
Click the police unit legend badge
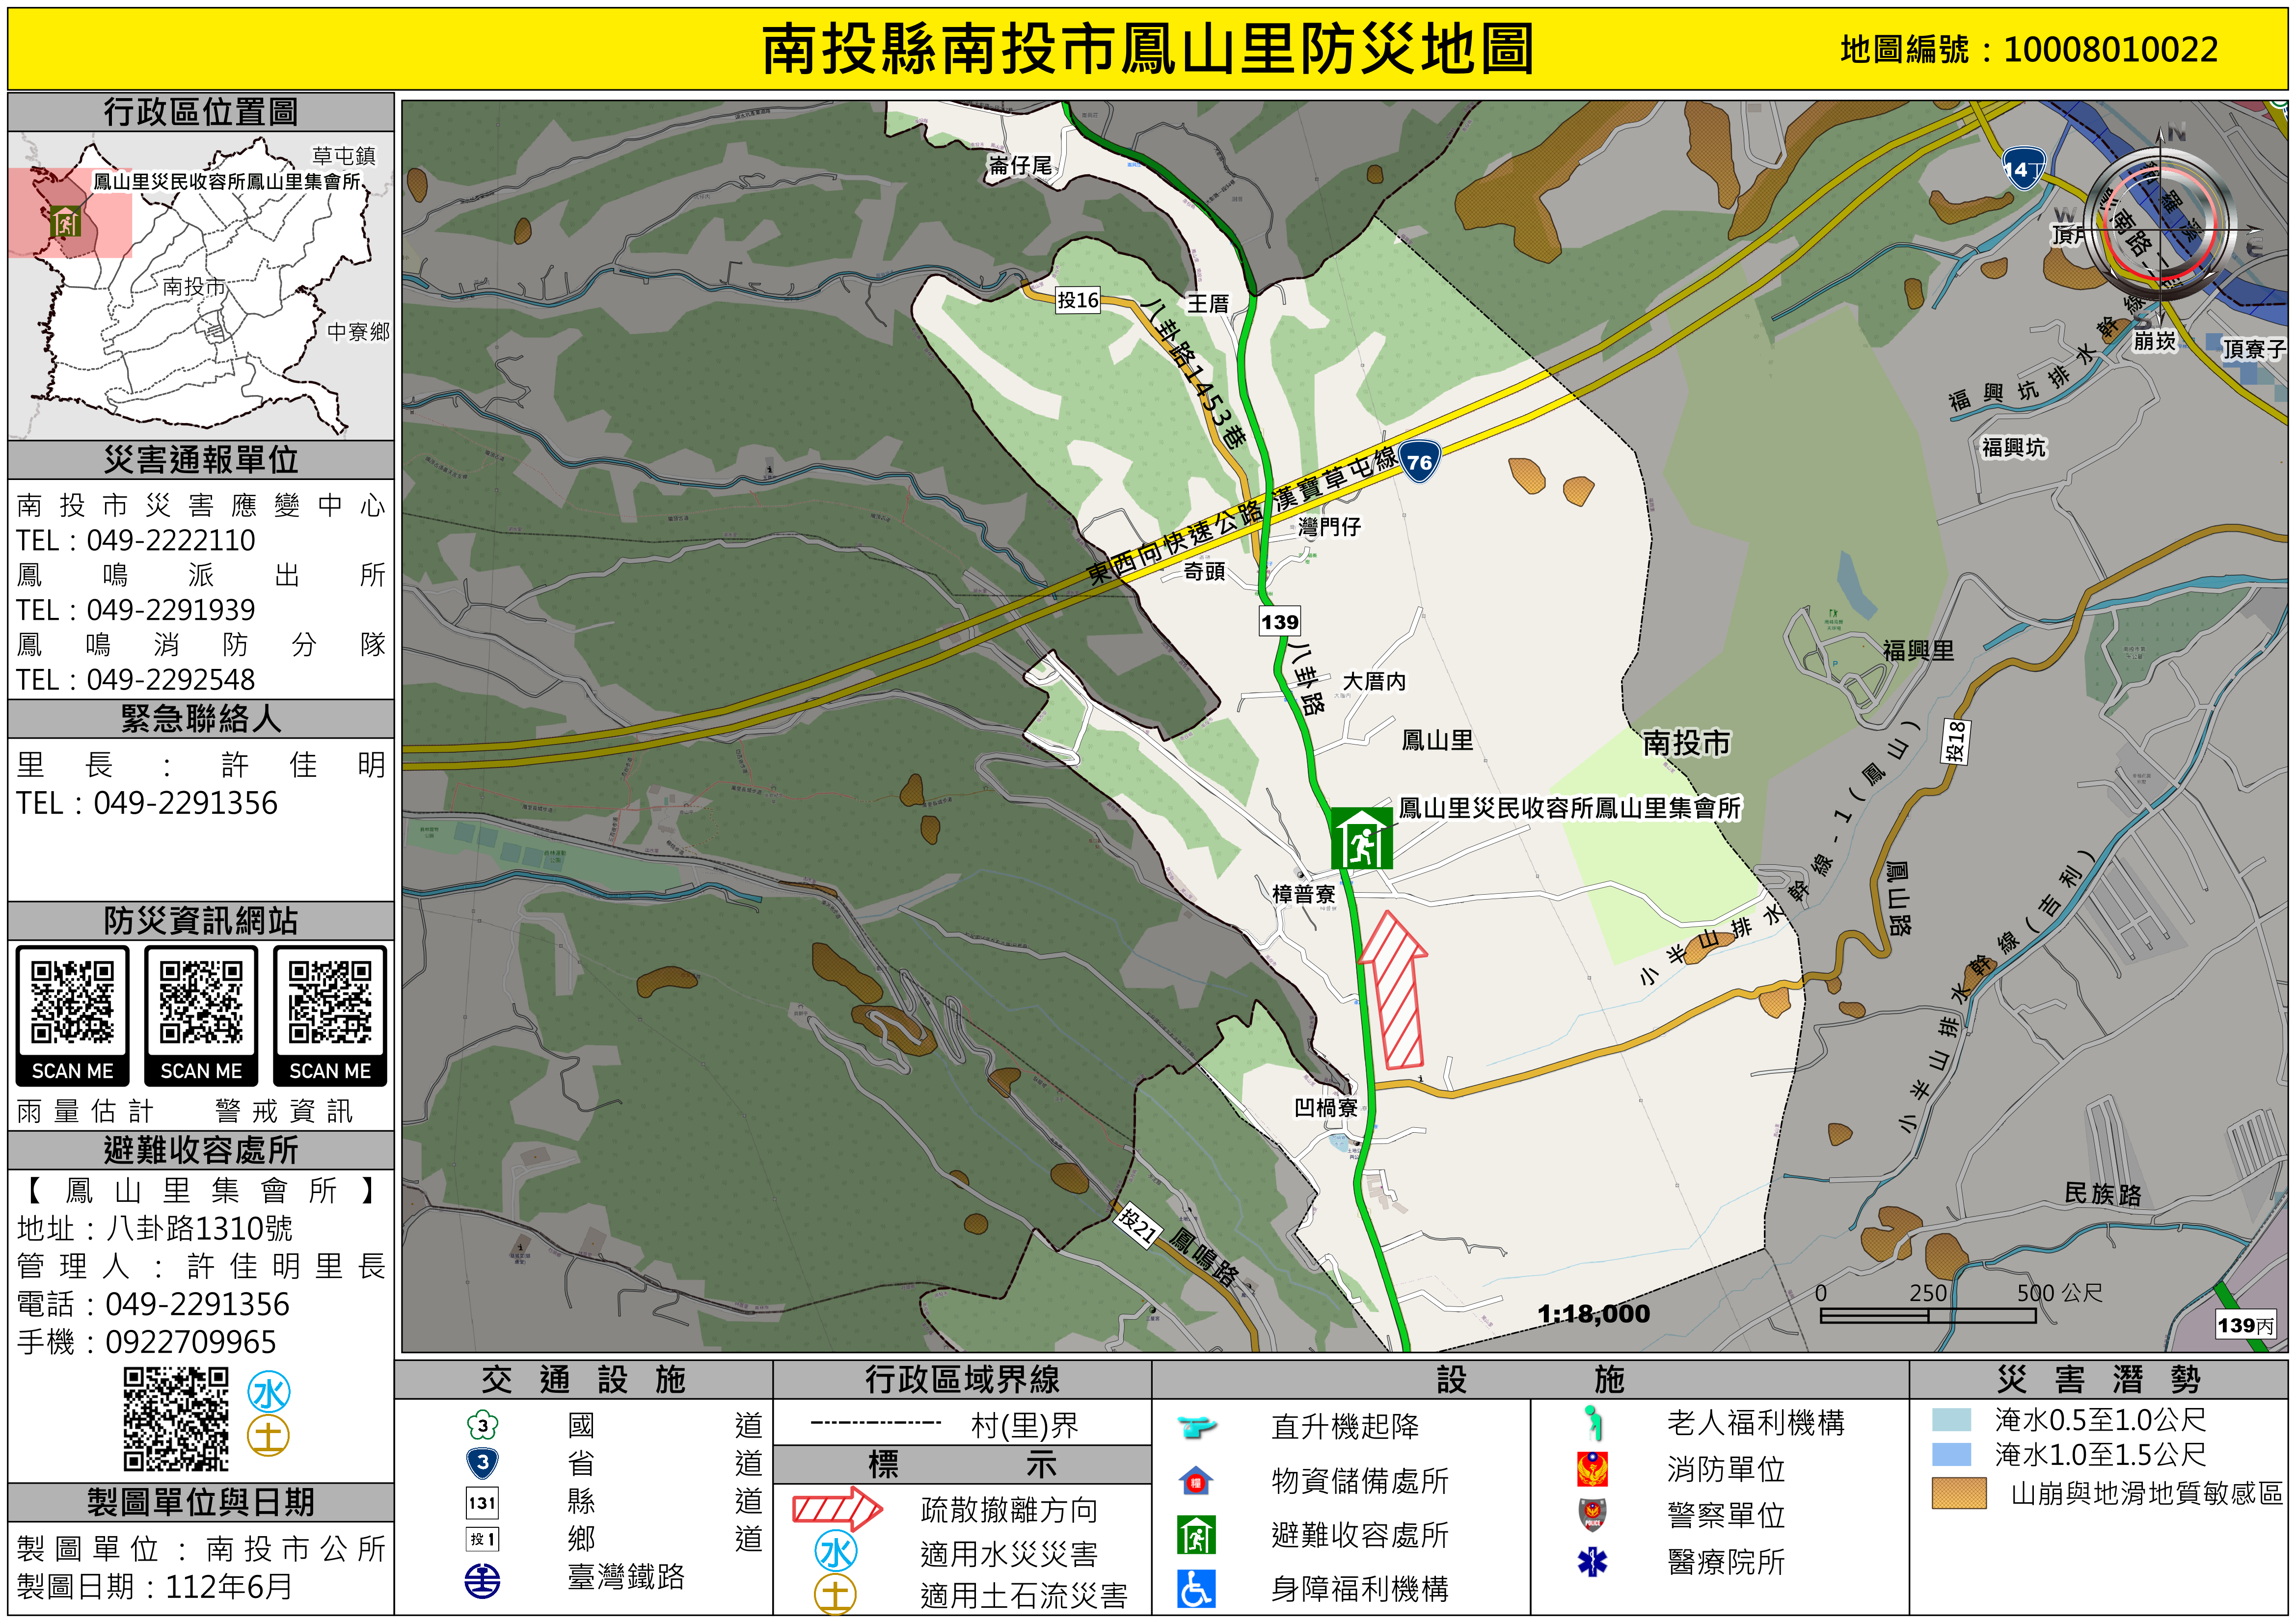click(1592, 1515)
